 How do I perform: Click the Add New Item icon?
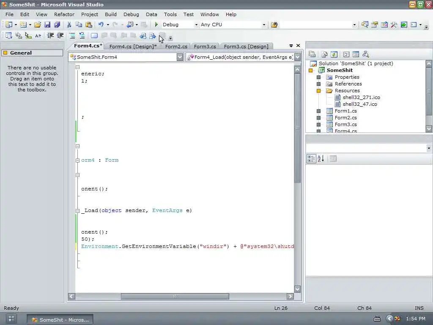coord(24,25)
